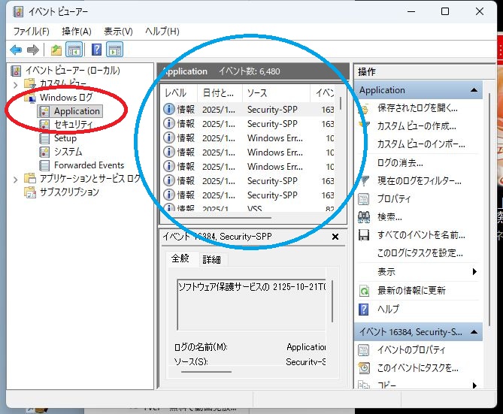Click the event description text box
Screen dimensions: 503x414
(x=251, y=304)
